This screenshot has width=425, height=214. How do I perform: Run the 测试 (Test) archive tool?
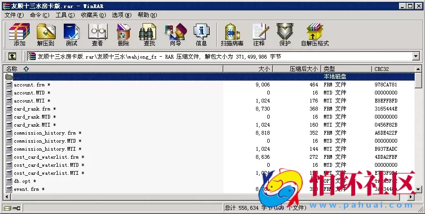click(71, 34)
